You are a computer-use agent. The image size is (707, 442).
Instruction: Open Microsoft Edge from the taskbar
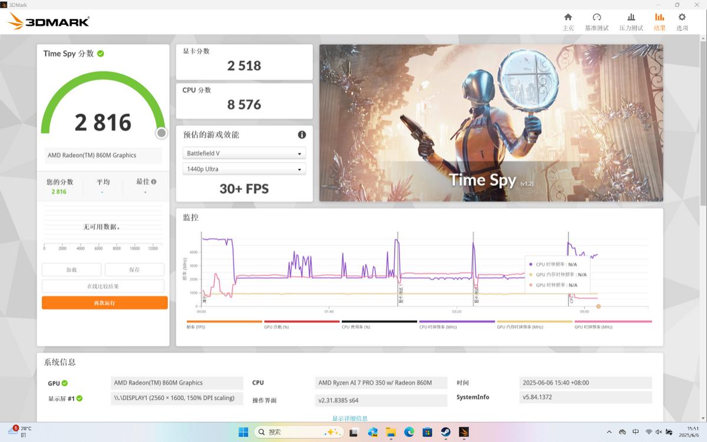coord(409,432)
